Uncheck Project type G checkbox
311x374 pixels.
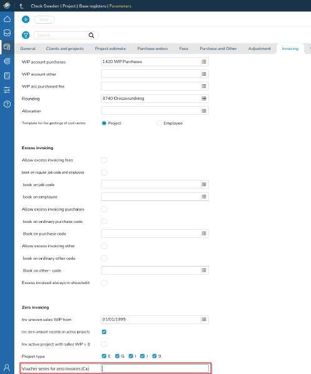pos(117,356)
